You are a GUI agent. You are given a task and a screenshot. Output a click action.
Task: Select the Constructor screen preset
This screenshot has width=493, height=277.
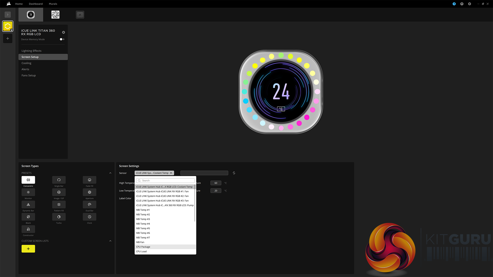click(x=28, y=229)
